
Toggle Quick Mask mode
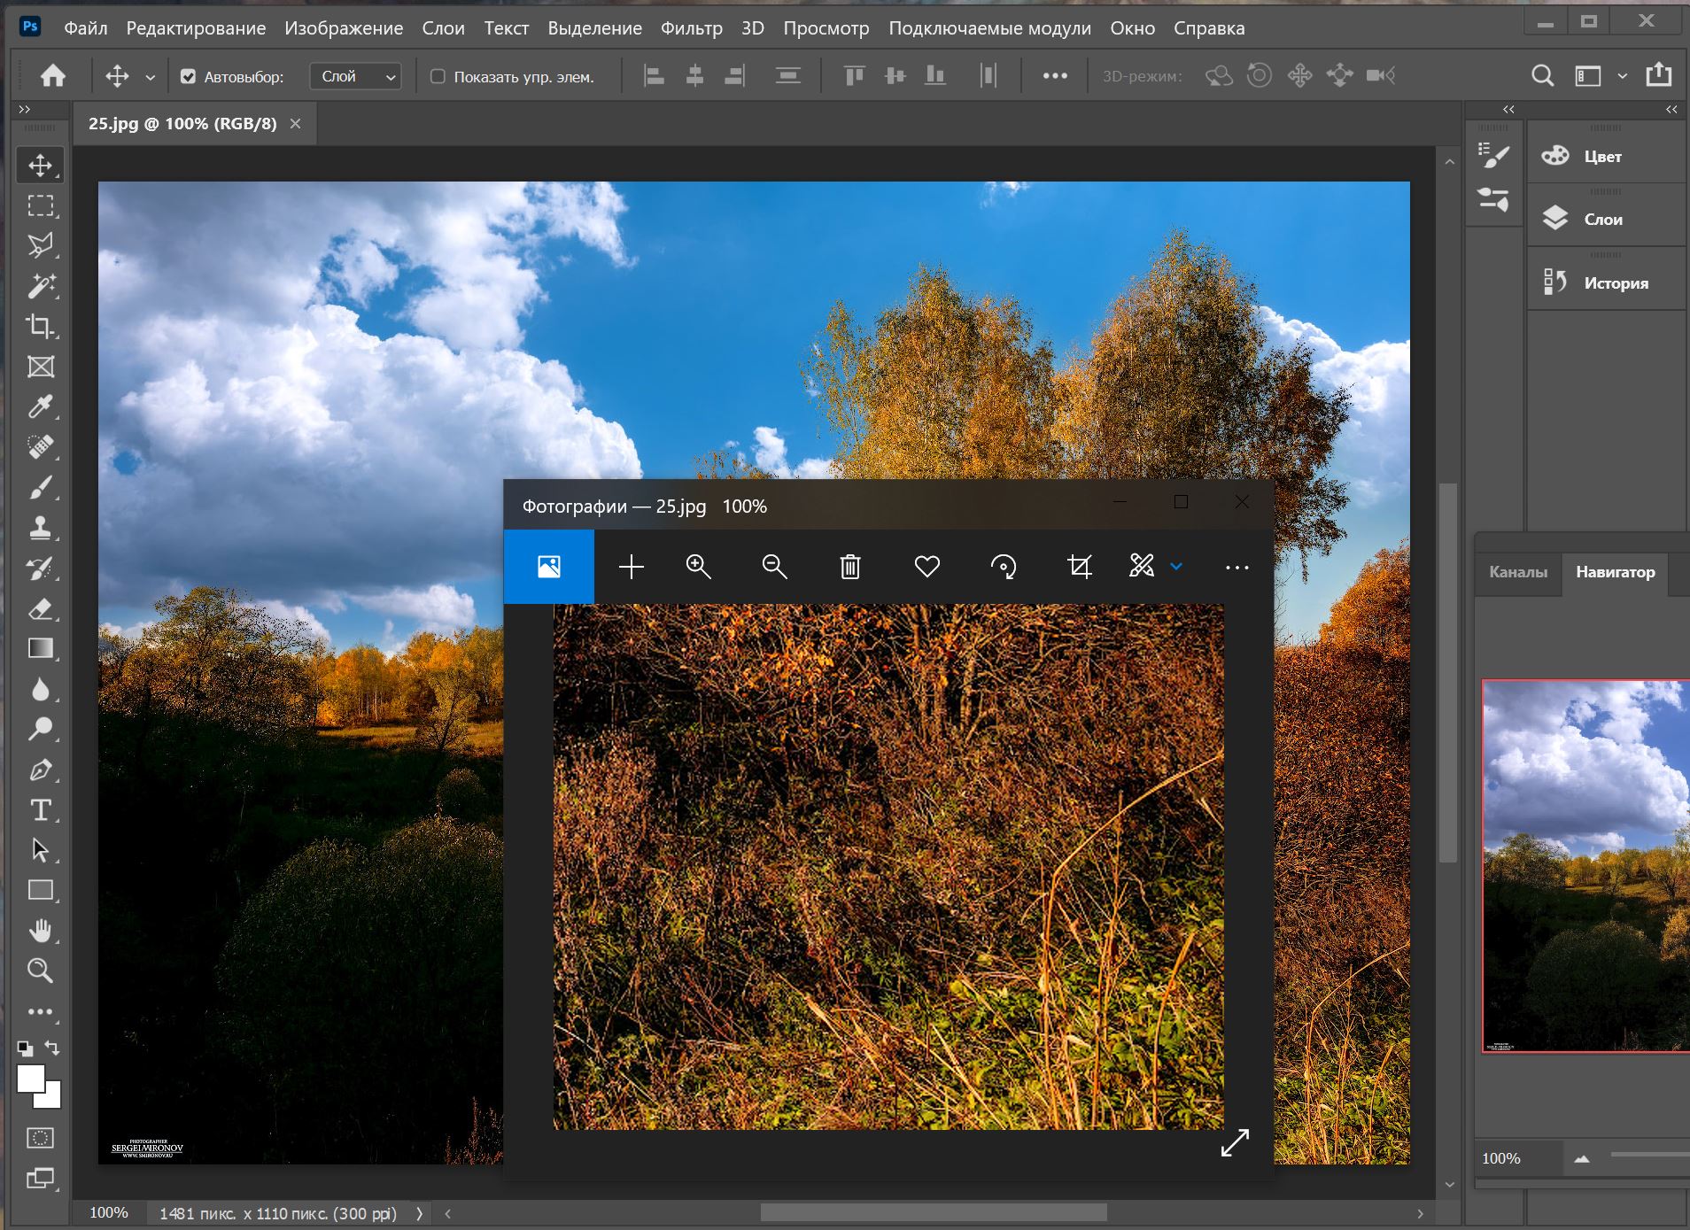coord(40,1138)
